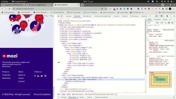Open the Performance insights tab
The height and width of the screenshot is (99, 176).
point(102,16)
